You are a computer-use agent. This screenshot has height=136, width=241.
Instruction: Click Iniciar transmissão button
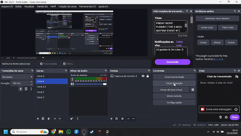click(174, 77)
